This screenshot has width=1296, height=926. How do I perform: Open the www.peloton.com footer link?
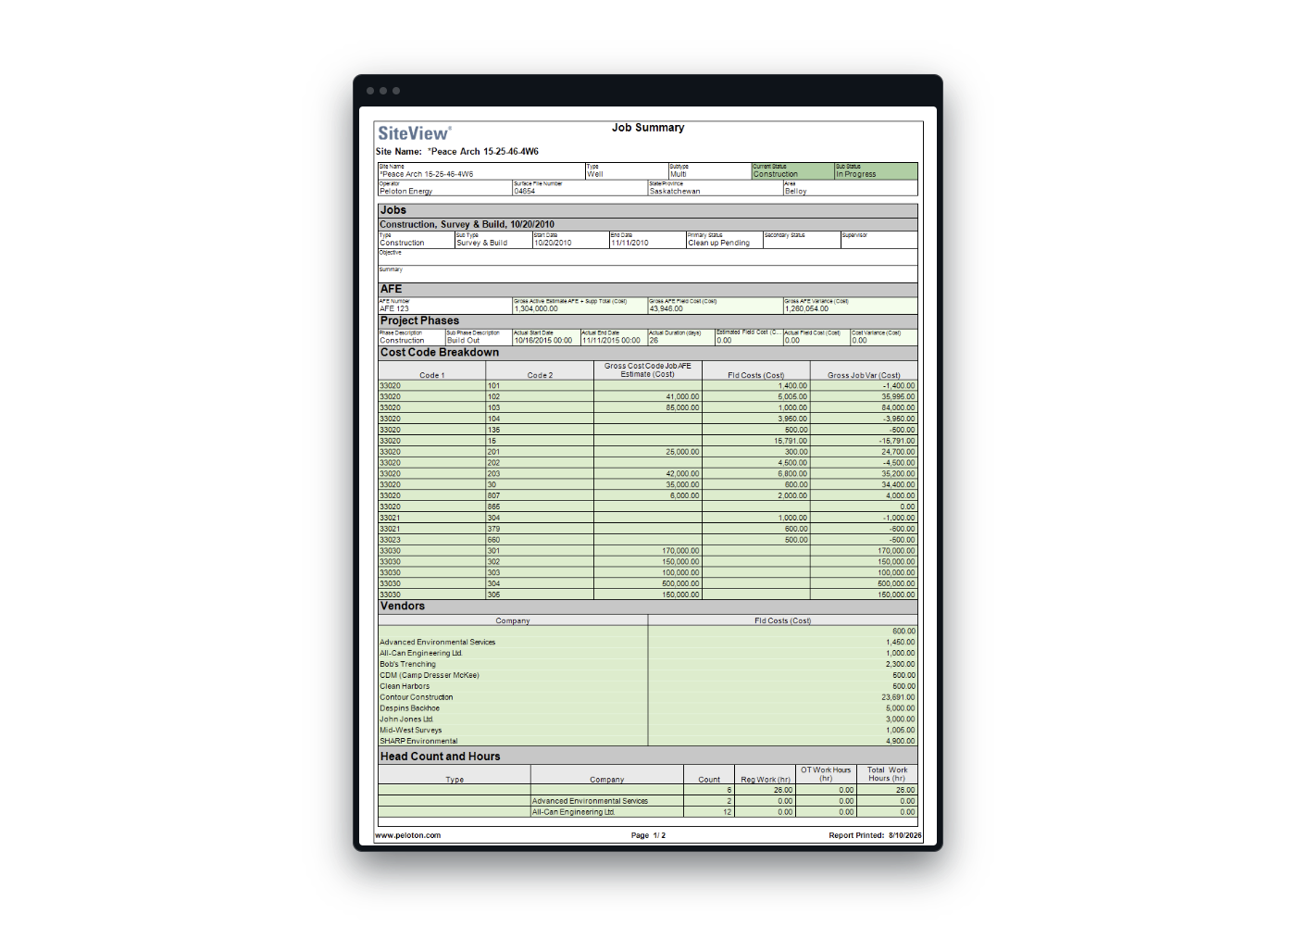408,835
